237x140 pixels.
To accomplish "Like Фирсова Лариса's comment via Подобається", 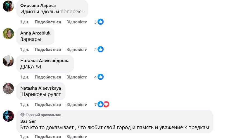I will click(x=48, y=22).
